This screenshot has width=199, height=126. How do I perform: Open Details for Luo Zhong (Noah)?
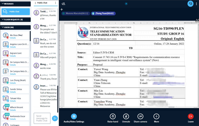tap(13, 83)
